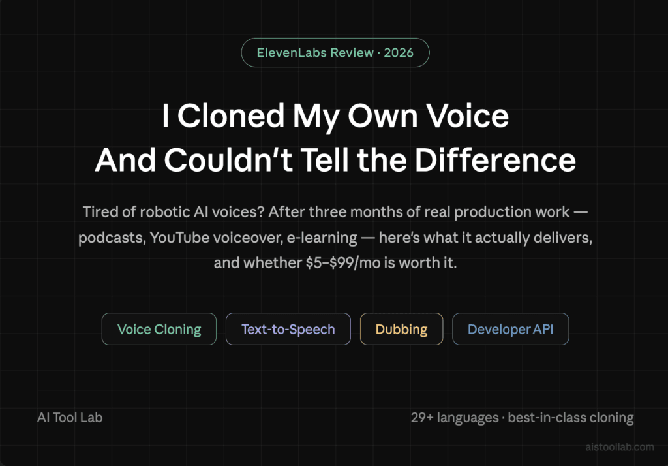This screenshot has height=466, width=668.
Task: Click the line 'And Couldn't Tell the Difference'
Action: coord(335,161)
